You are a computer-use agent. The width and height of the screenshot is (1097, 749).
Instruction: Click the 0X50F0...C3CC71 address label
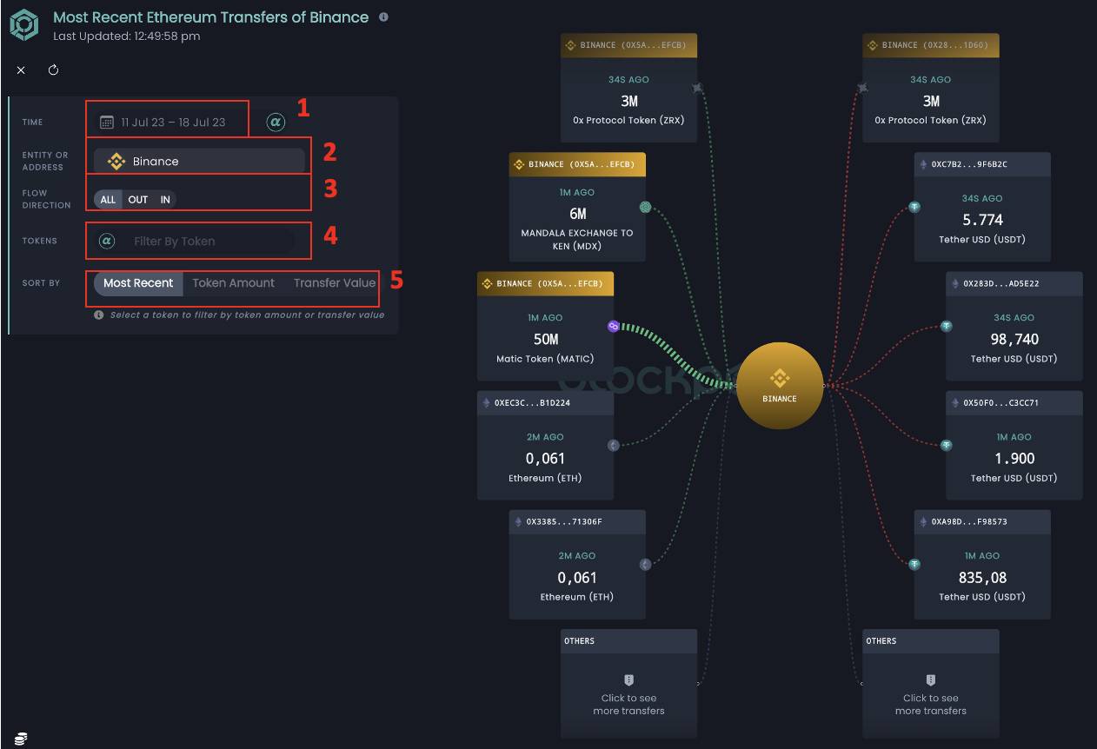(1001, 403)
